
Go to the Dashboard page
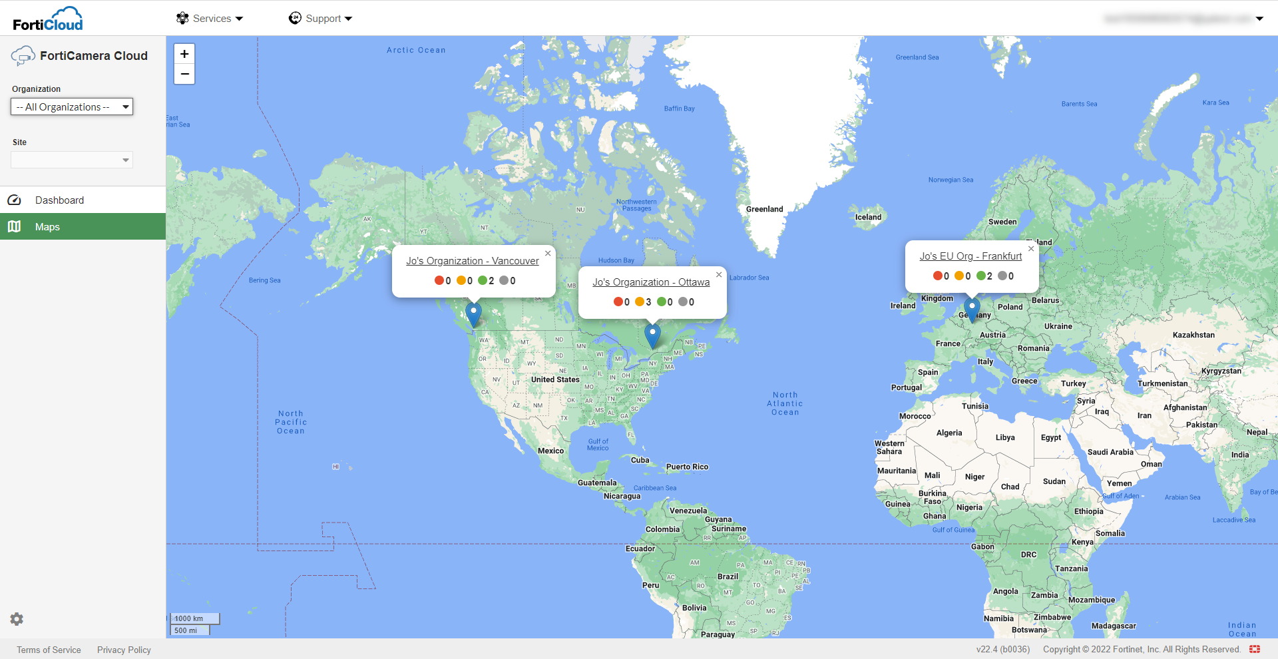83,200
